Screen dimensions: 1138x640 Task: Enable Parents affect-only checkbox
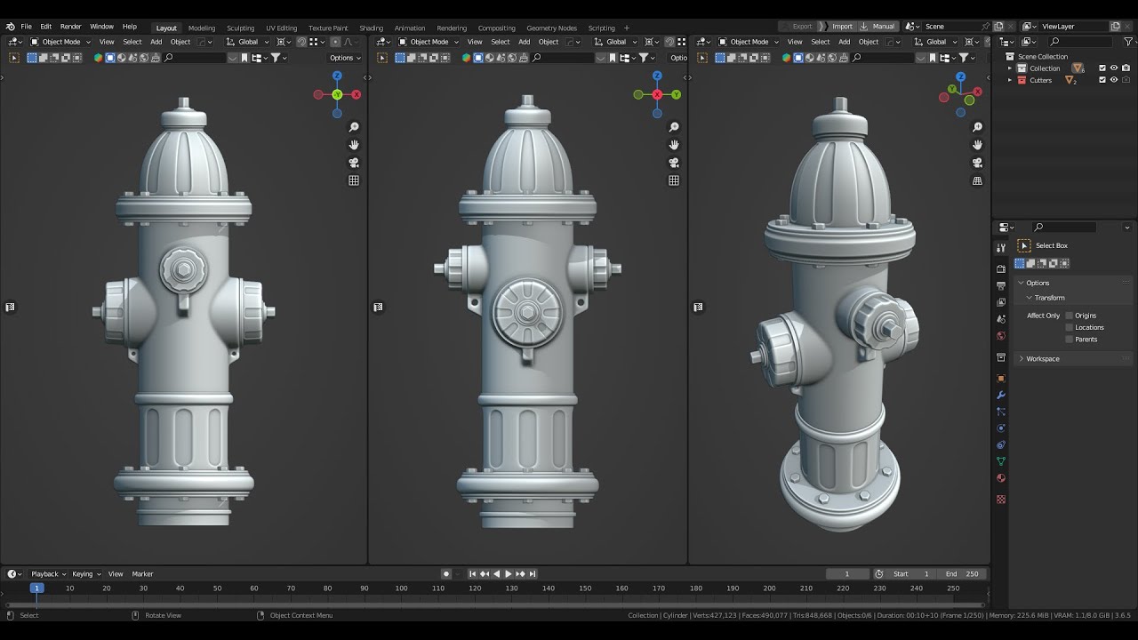click(x=1070, y=339)
